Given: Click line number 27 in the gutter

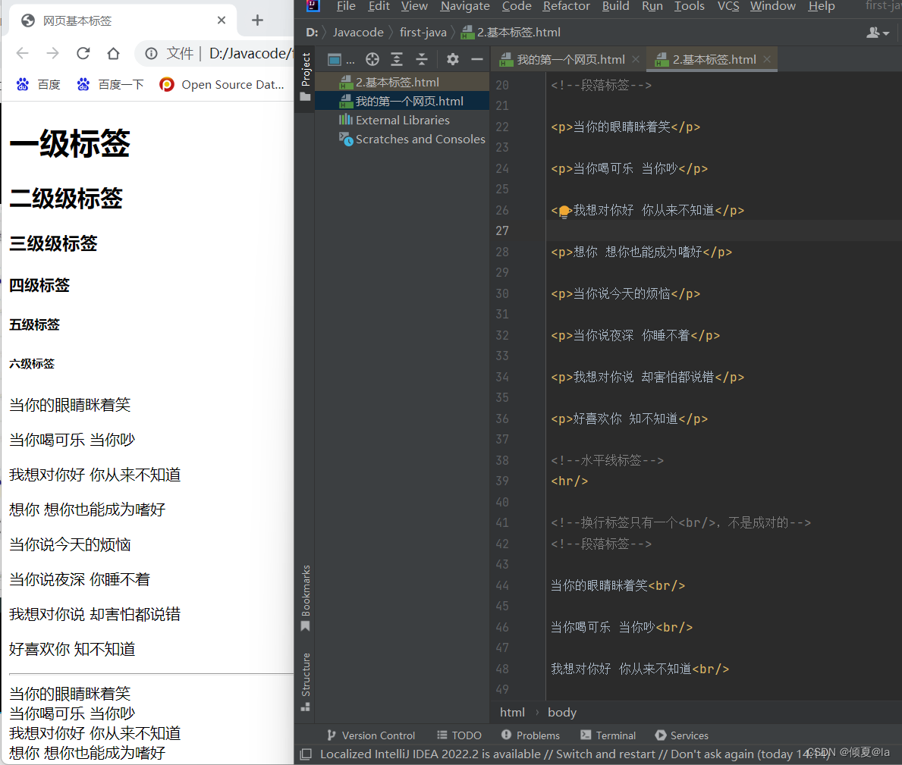Looking at the screenshot, I should [x=502, y=231].
